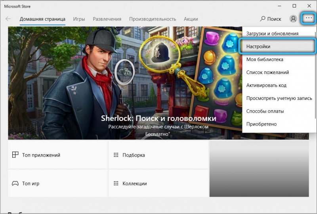Click the Top apps grid icon
This screenshot has height=214, width=317.
15,155
